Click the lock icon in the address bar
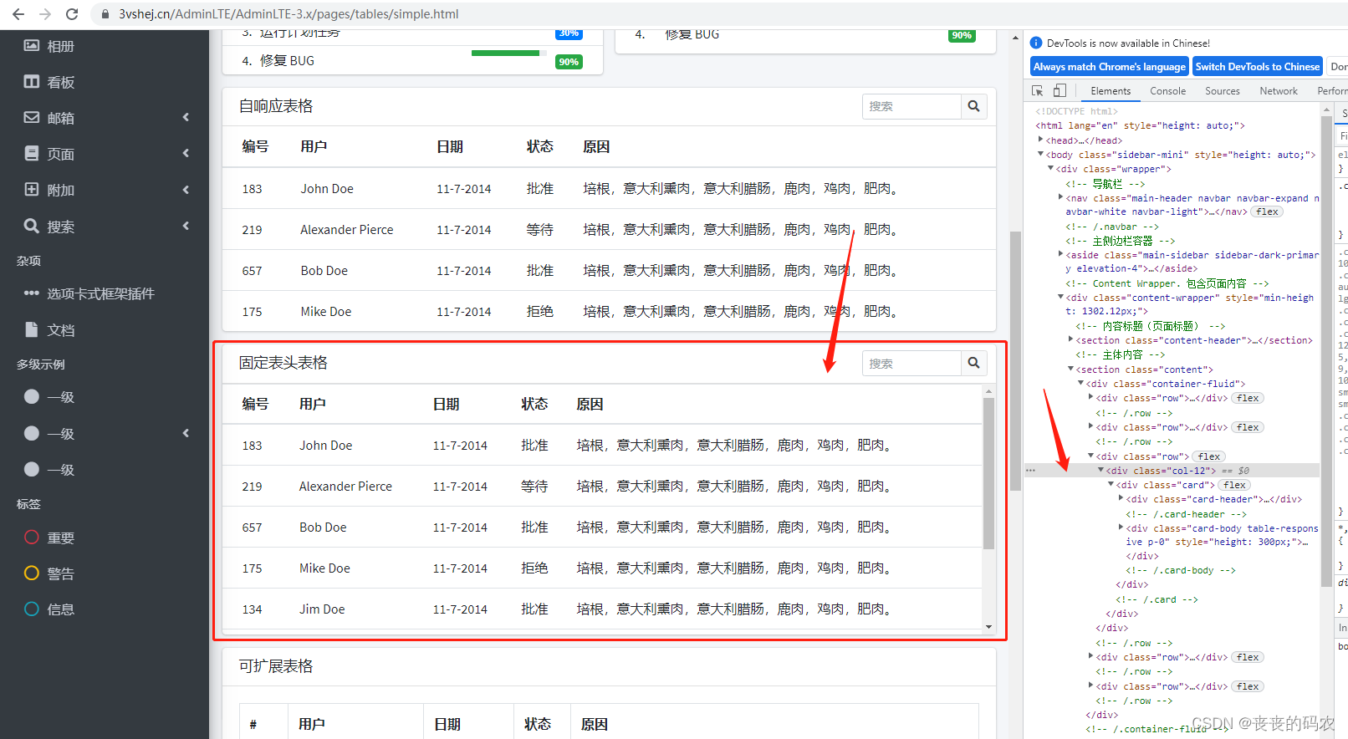This screenshot has height=739, width=1348. point(105,14)
